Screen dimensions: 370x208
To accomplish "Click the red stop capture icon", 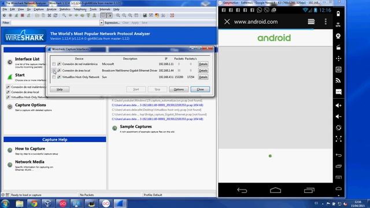I will [23, 16].
